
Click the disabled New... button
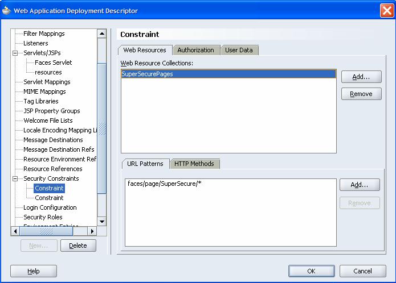39,245
